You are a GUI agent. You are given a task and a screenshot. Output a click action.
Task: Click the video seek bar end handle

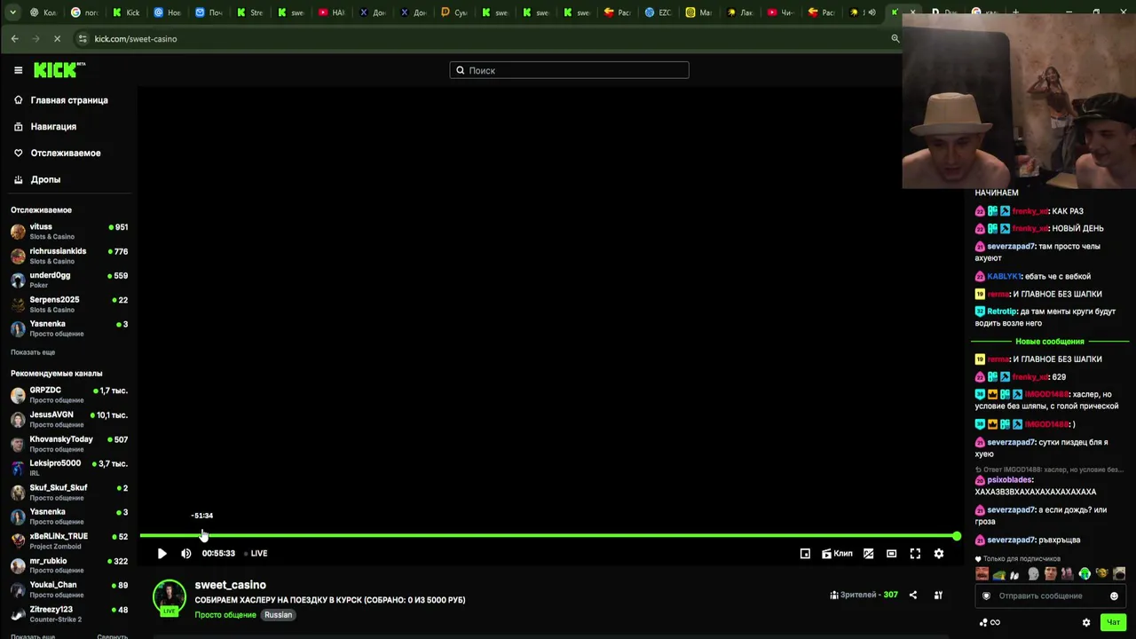tap(956, 536)
